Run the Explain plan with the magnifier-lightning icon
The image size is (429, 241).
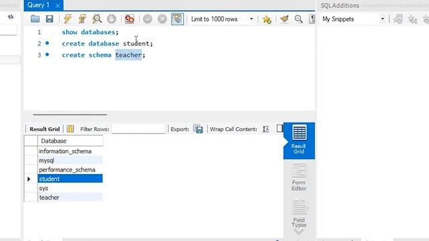(x=97, y=19)
